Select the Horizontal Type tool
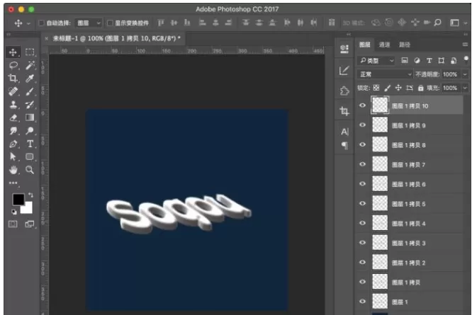 tap(30, 144)
